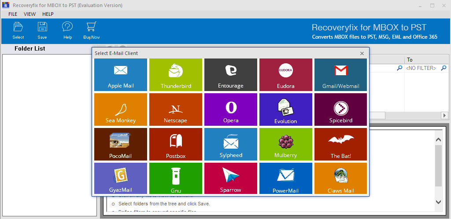
Task: Choose the Gmail/Webmail tile
Action: [340, 75]
